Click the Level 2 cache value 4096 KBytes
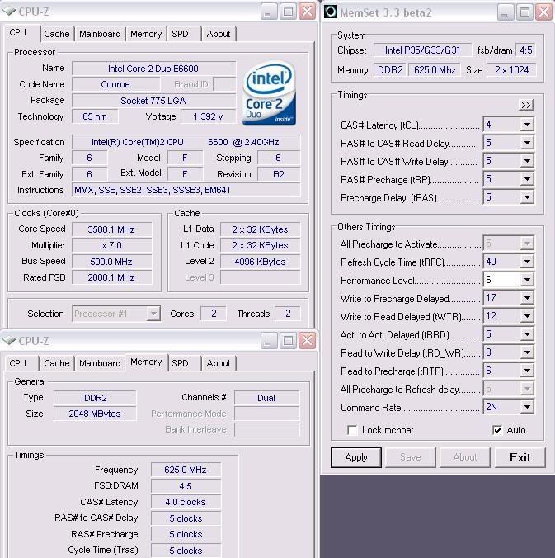Viewport: 555px width, 558px height. click(260, 262)
